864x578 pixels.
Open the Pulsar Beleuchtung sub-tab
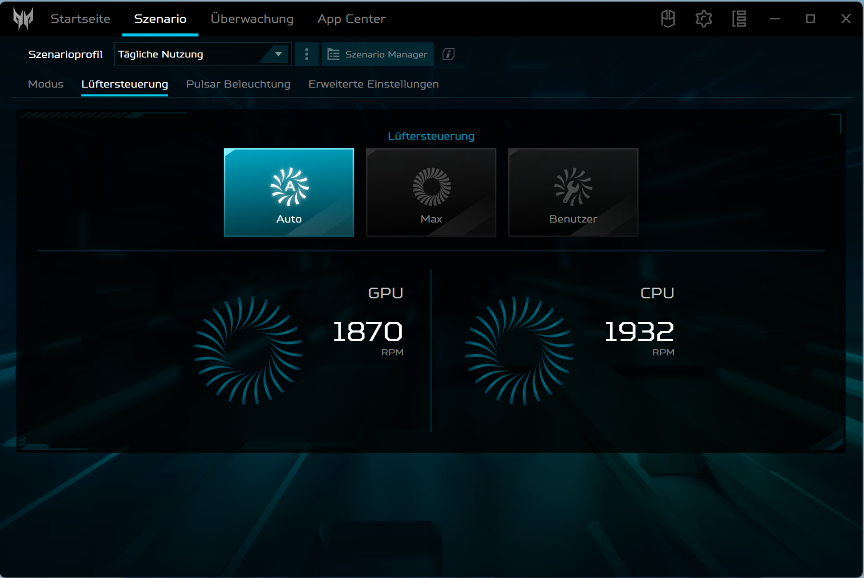pos(238,84)
